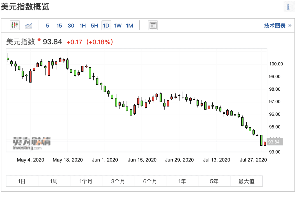Choose the 30 minute interval
303x199 pixels.
(x=71, y=26)
